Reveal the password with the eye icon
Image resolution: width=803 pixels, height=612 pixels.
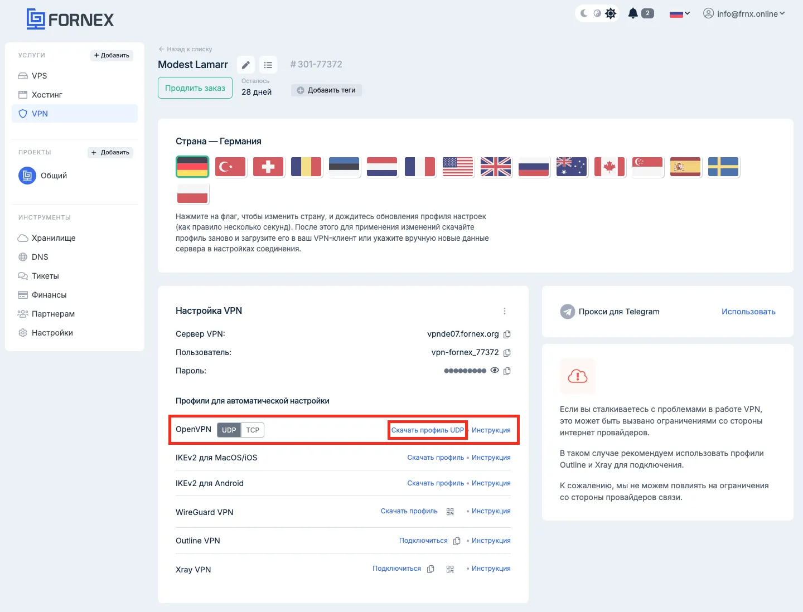(x=495, y=370)
